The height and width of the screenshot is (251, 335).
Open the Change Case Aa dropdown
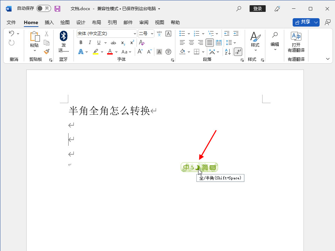(x=126, y=52)
